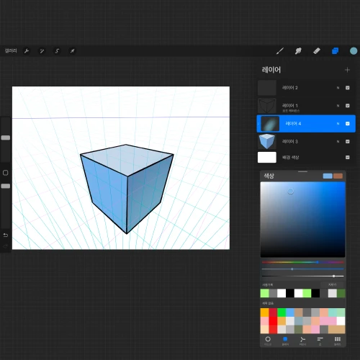The height and width of the screenshot is (360, 360).
Task: Return to the gallery (갤러리)
Action: [x=11, y=50]
